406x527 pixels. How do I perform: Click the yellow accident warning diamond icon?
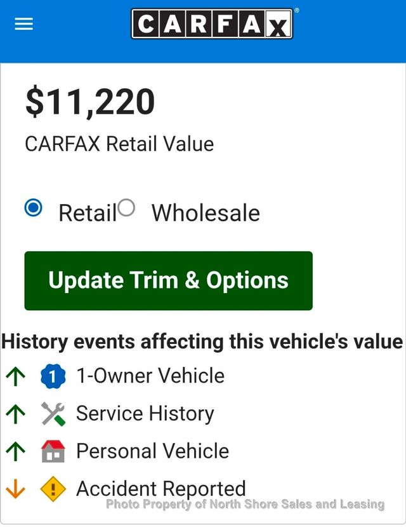pyautogui.click(x=53, y=489)
